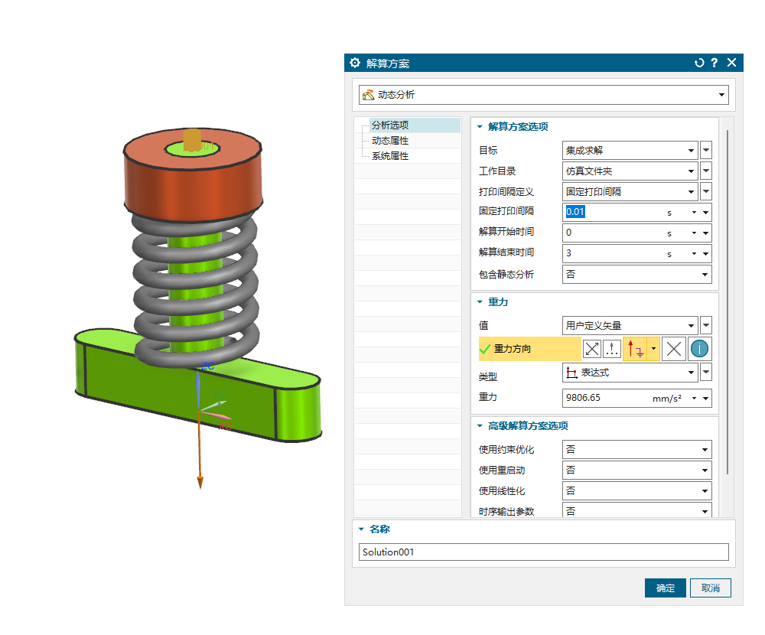Click the 确定 button
This screenshot has width=765, height=635.
666,588
